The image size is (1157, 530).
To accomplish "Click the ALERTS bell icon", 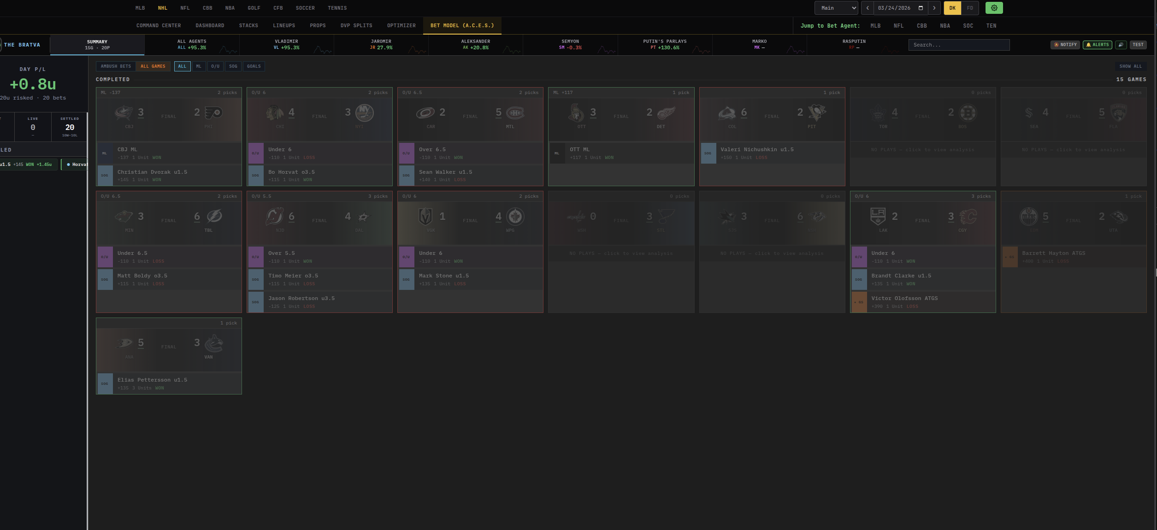I will [x=1089, y=45].
